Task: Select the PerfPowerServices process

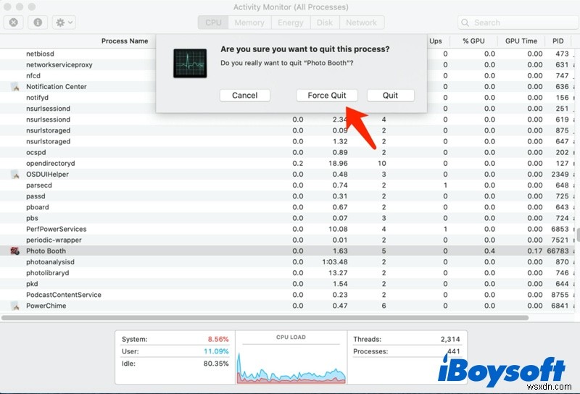Action: [57, 229]
